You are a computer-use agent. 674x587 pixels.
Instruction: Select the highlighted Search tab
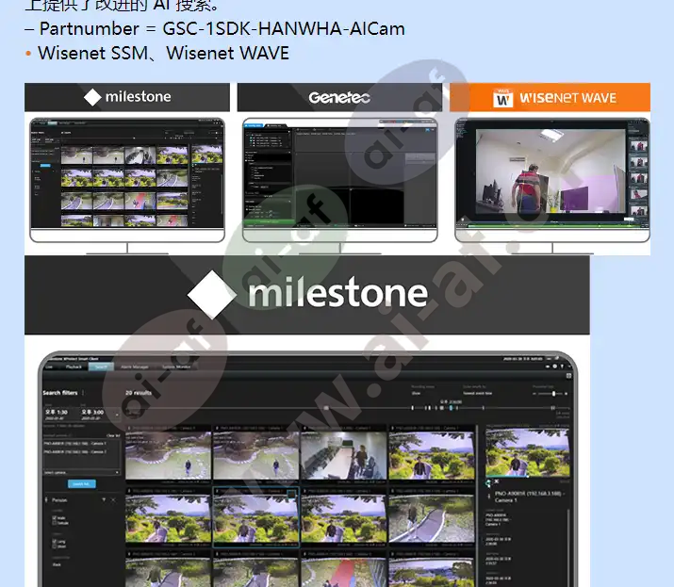tap(101, 367)
